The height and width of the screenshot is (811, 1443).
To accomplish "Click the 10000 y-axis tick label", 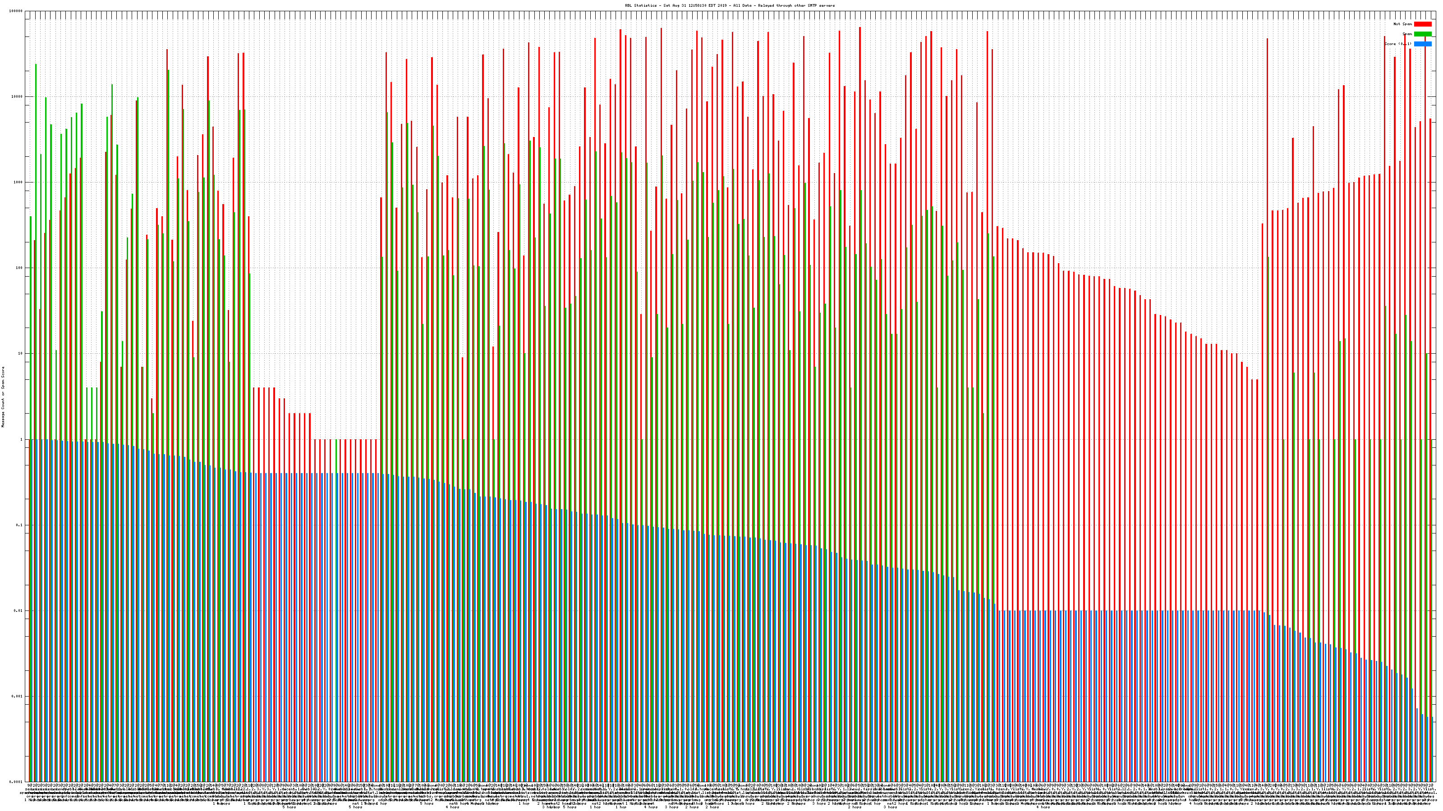I will (18, 97).
